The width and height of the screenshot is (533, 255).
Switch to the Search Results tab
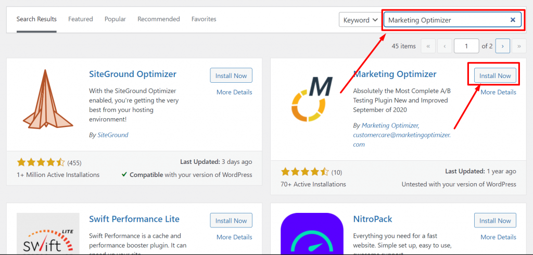pyautogui.click(x=36, y=19)
